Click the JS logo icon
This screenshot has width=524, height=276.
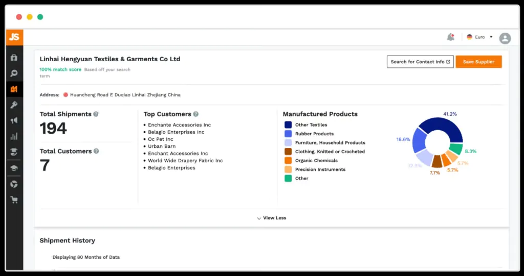tap(14, 37)
